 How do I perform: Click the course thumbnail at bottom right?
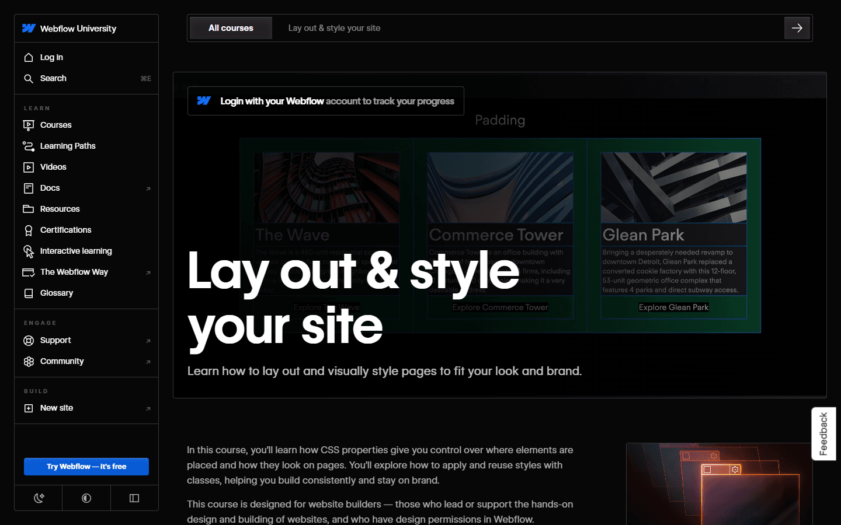[x=720, y=484]
